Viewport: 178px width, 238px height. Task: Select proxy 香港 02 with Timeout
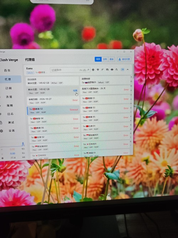(53, 111)
